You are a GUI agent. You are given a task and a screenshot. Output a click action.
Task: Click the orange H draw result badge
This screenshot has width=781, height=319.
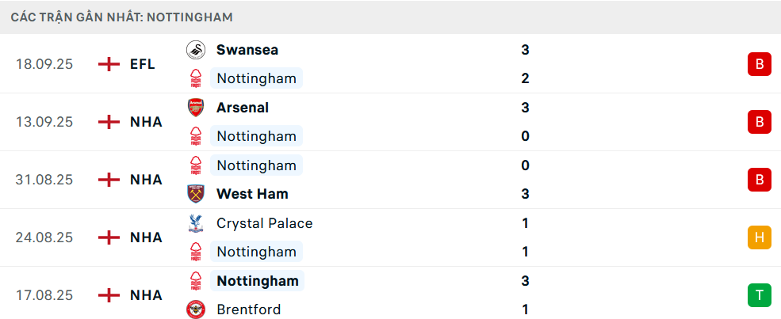[x=759, y=237]
